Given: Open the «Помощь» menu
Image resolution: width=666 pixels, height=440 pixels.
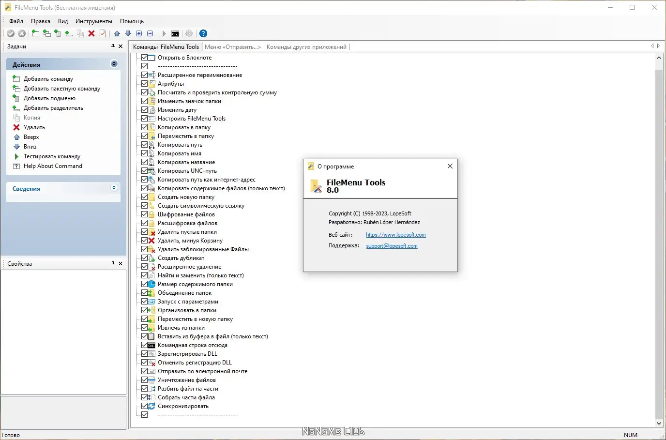Looking at the screenshot, I should point(132,21).
